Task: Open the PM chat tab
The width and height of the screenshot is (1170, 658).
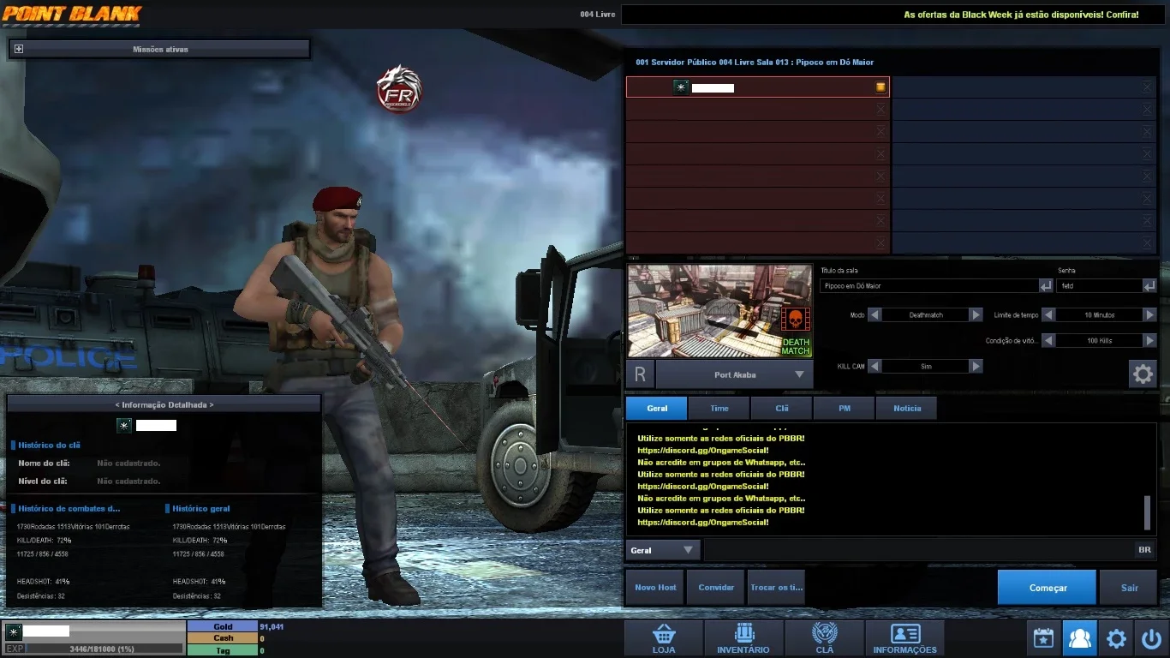Action: (845, 408)
